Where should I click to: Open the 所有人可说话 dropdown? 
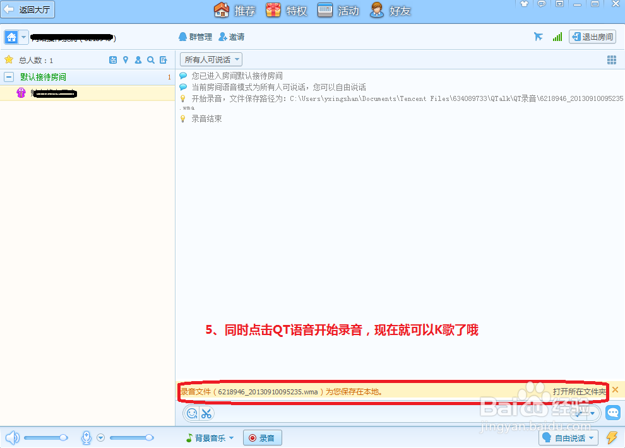[211, 59]
